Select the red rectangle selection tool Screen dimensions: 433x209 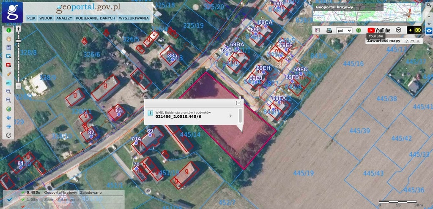click(x=8, y=65)
